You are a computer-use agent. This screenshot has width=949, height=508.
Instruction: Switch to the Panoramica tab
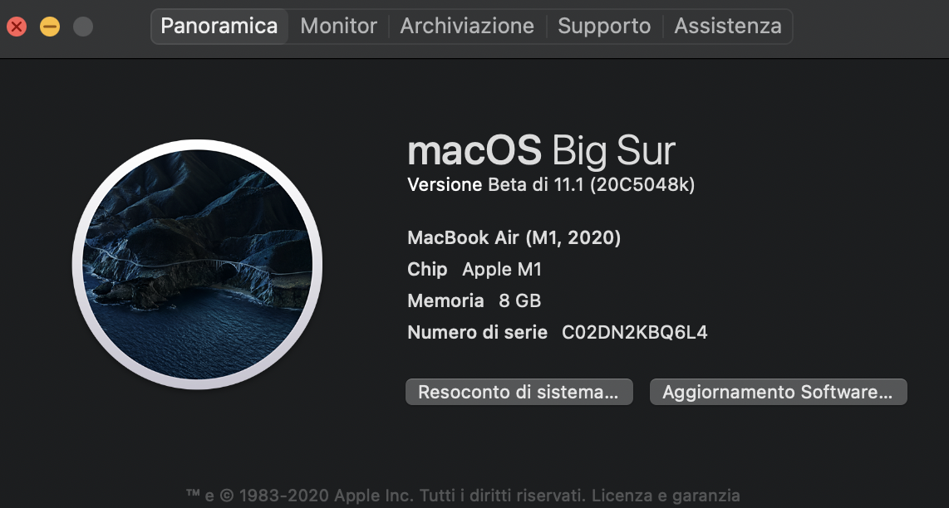pyautogui.click(x=219, y=26)
